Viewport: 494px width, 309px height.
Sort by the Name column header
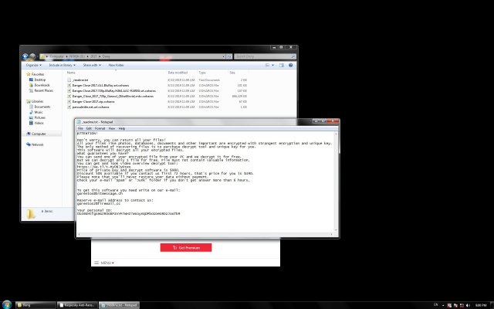tap(71, 73)
